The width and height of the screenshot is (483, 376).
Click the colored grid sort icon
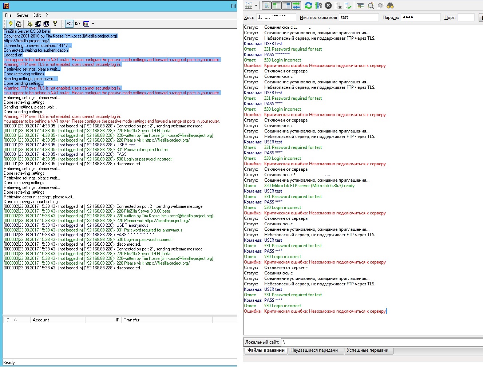coord(86,24)
